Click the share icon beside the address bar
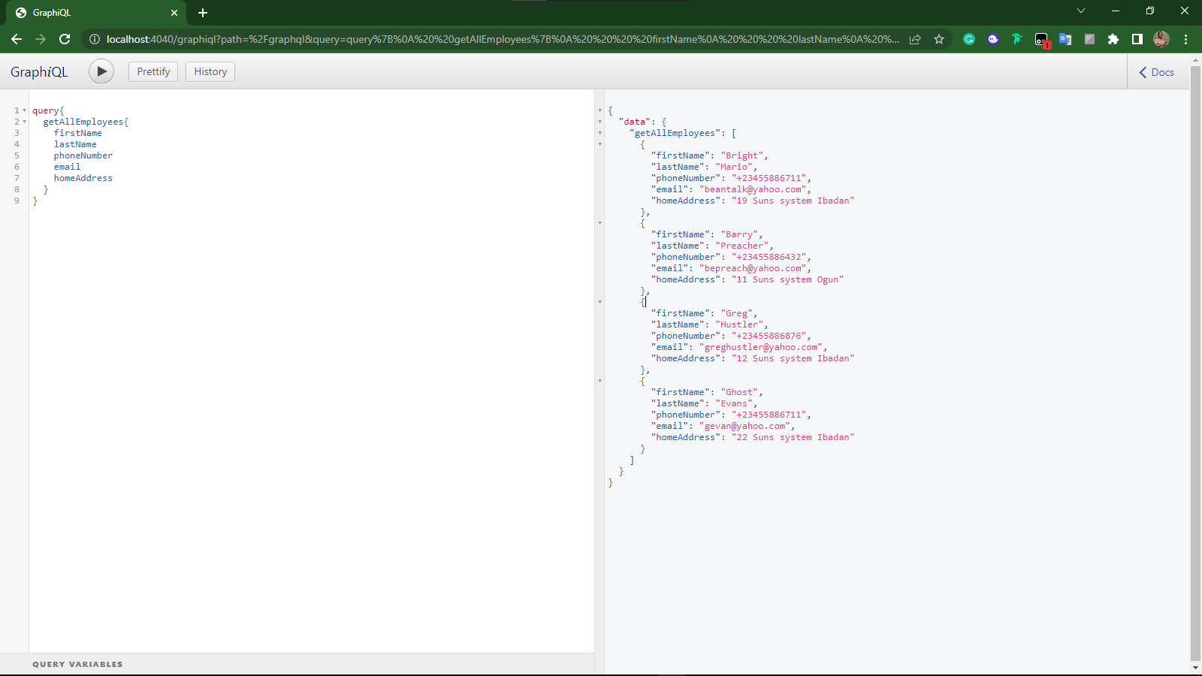This screenshot has height=676, width=1202. point(915,39)
